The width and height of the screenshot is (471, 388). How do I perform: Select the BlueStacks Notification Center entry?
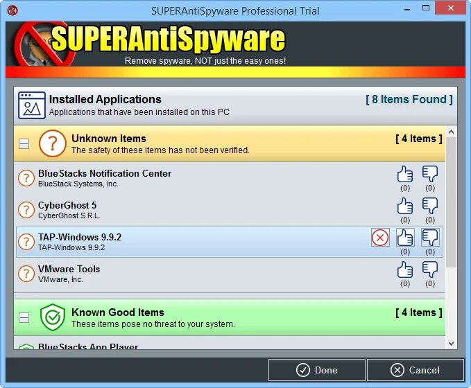click(x=230, y=178)
